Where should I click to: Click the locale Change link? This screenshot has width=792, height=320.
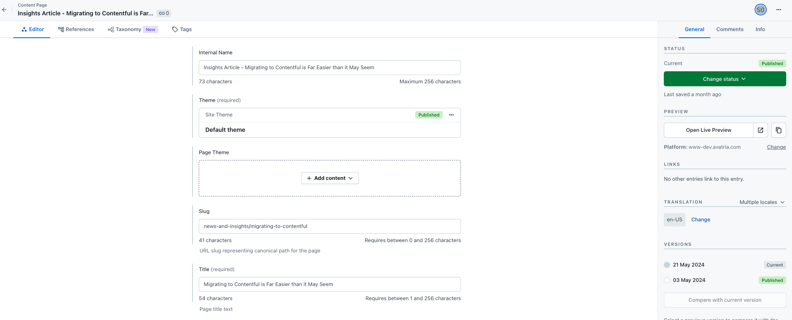700,220
